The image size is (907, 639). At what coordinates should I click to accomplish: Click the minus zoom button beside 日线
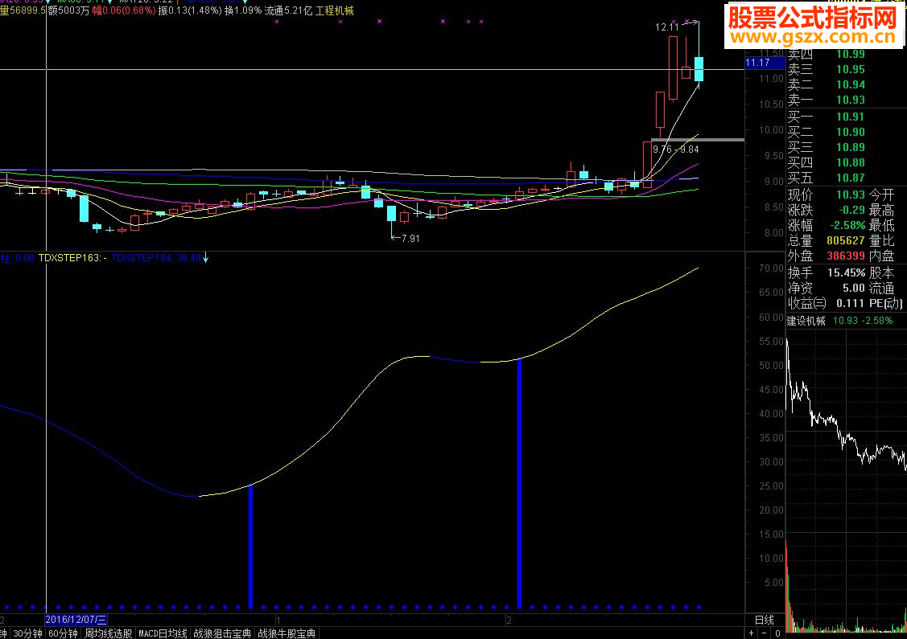(x=764, y=634)
